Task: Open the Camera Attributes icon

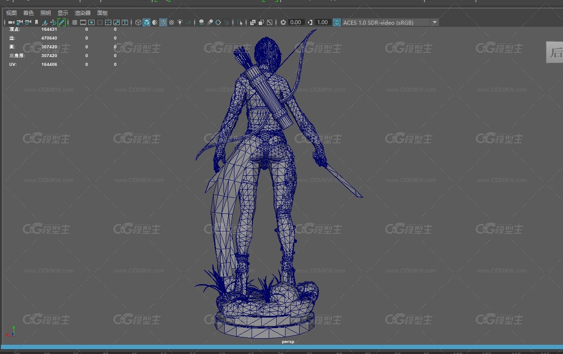Action: [x=28, y=22]
